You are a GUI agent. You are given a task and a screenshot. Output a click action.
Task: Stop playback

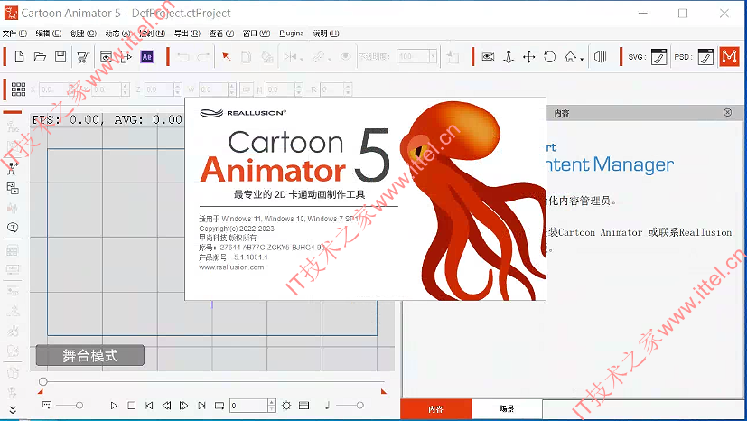click(x=132, y=406)
